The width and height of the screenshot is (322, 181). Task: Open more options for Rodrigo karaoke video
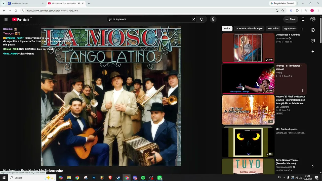(303, 90)
